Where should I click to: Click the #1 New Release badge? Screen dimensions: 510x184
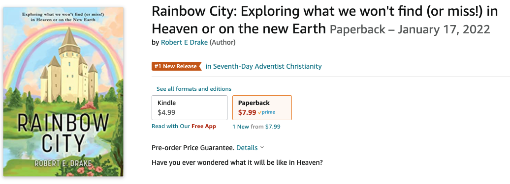(x=176, y=66)
